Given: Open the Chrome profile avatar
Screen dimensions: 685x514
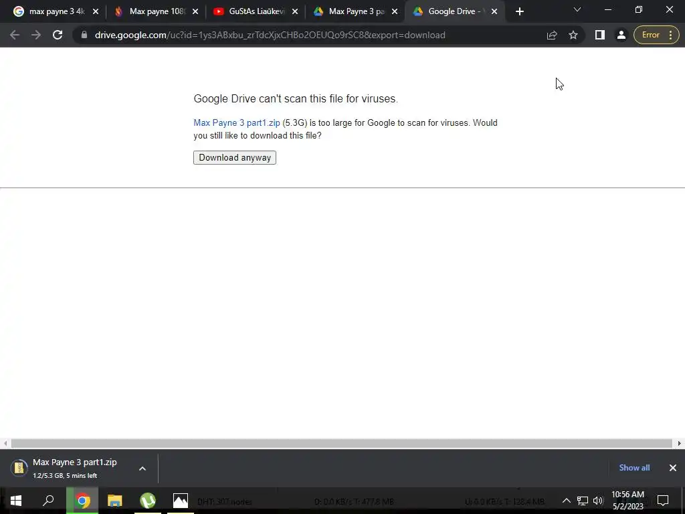Looking at the screenshot, I should click(x=621, y=35).
